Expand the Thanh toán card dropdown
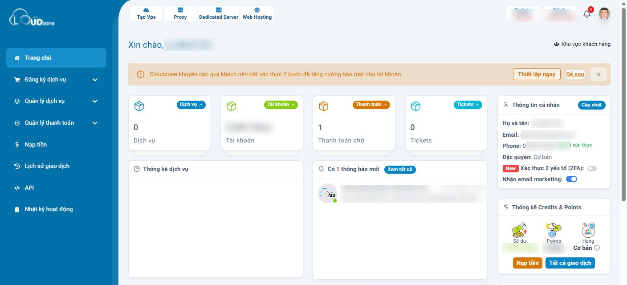The width and height of the screenshot is (627, 285). [x=371, y=105]
